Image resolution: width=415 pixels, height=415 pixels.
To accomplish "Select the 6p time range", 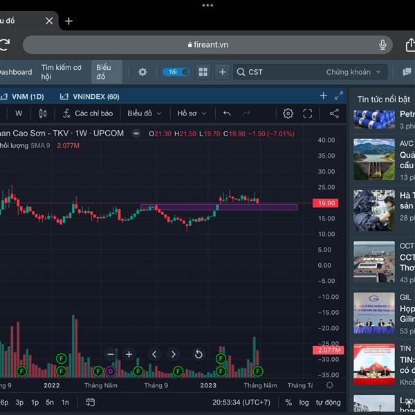I will pos(4,403).
